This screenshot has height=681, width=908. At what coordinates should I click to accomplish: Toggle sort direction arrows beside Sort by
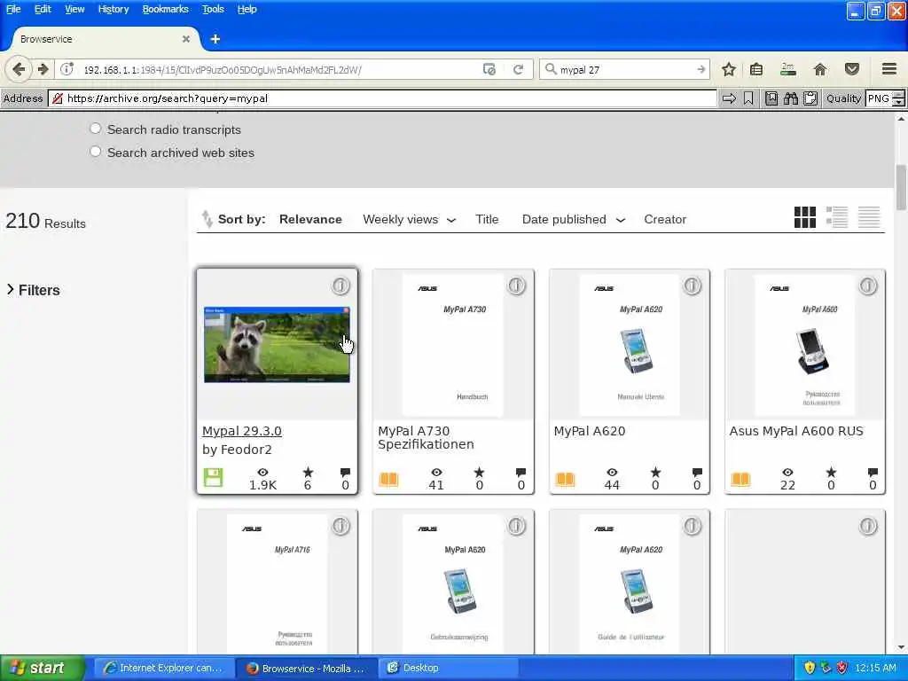point(207,219)
